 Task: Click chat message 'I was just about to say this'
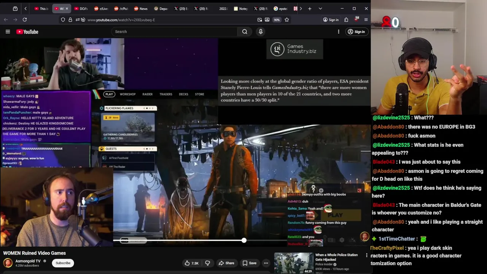[429, 162]
